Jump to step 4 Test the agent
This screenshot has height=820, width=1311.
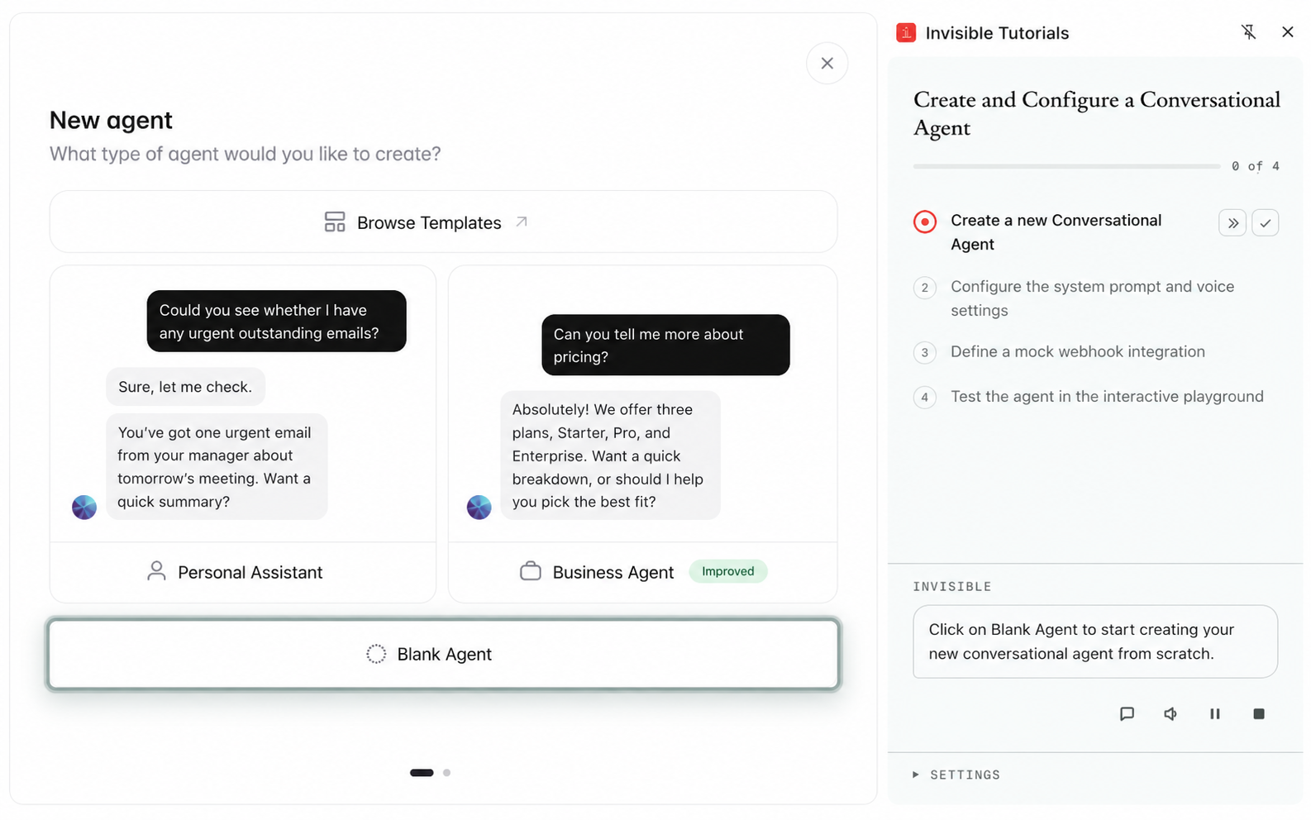point(1107,397)
